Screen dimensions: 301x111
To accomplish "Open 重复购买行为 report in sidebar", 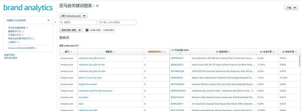I will (15, 31).
